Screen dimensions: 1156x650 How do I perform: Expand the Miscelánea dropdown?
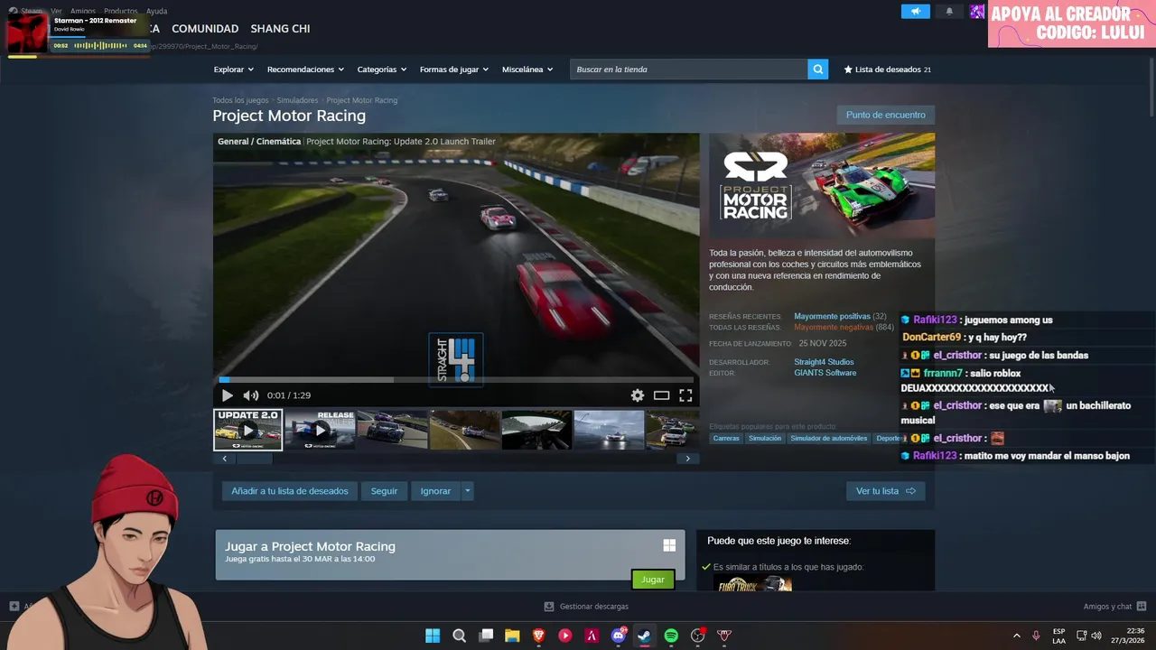[527, 70]
